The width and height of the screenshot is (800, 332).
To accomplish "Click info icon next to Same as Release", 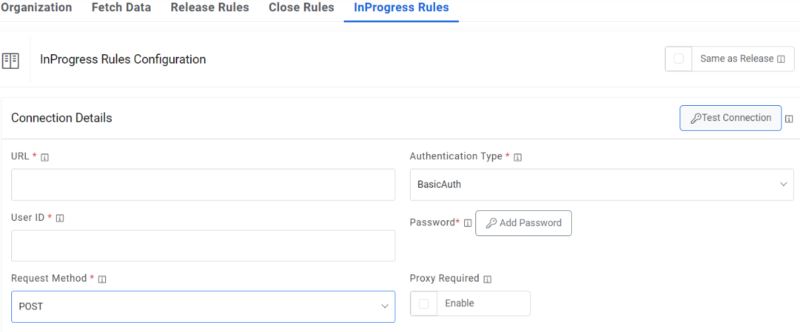I will [781, 59].
